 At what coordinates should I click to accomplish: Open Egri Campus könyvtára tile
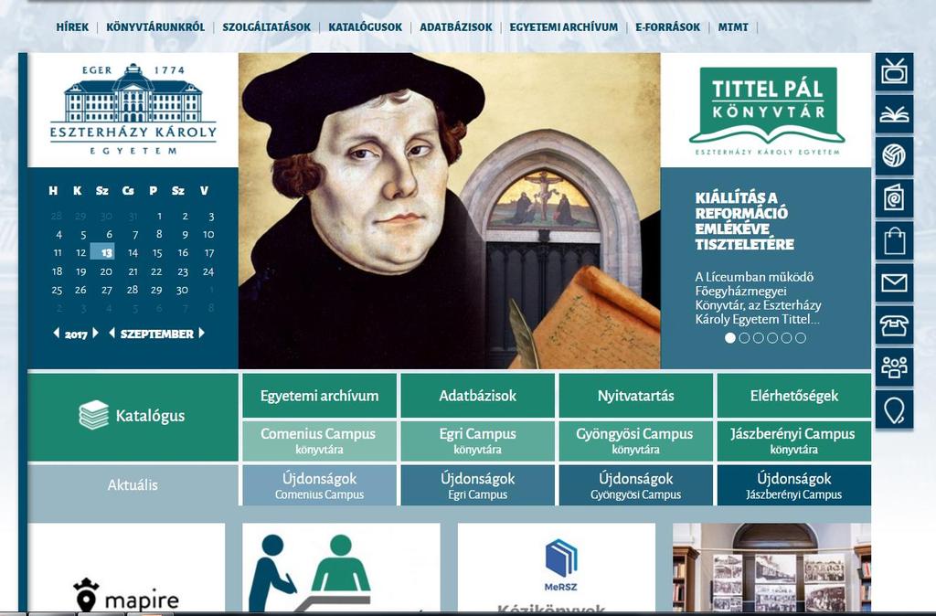pos(477,441)
